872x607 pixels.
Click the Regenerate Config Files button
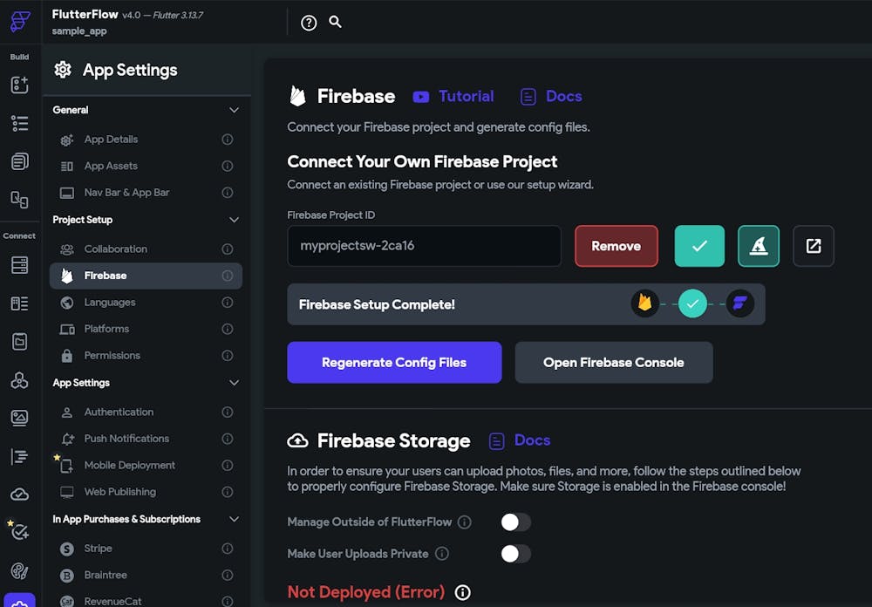[394, 362]
